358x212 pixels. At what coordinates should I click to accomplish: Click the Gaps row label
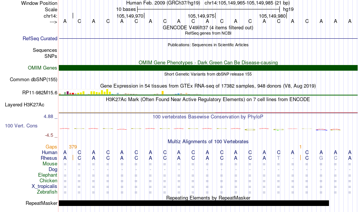(51, 147)
